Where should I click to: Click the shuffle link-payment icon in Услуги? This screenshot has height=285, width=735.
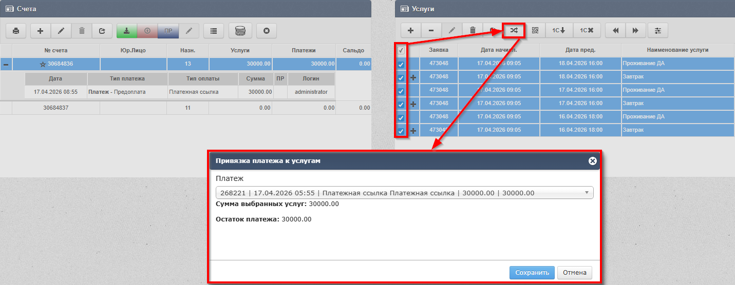point(513,30)
